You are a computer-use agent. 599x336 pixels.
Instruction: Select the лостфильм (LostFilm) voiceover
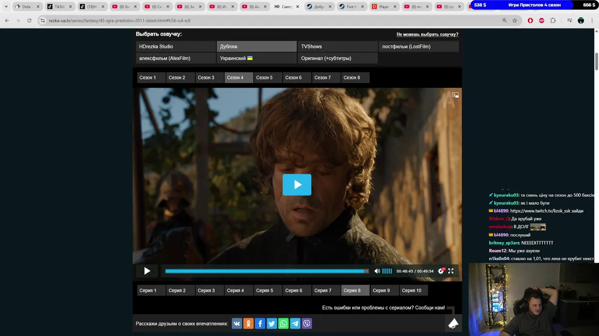point(418,47)
